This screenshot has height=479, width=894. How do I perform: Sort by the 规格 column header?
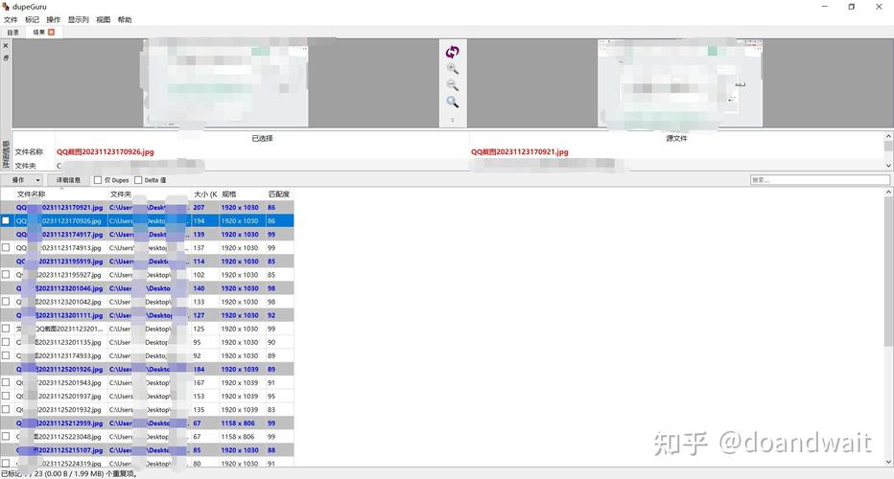243,194
